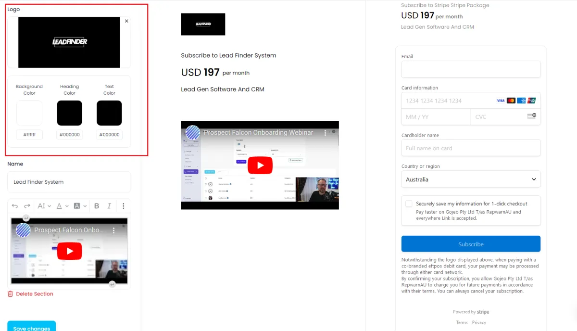
Task: Edit the Text Color #000000 hex field
Action: tap(109, 135)
